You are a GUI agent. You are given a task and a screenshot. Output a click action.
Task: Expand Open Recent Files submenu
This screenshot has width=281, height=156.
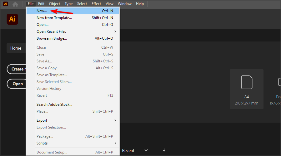[x=73, y=32]
